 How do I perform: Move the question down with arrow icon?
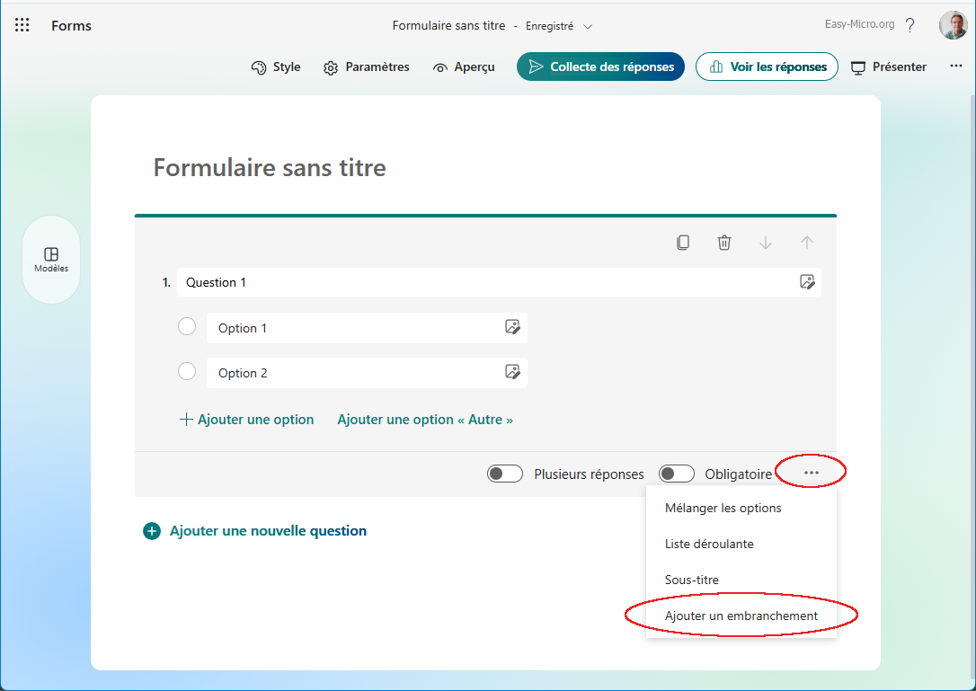point(766,243)
